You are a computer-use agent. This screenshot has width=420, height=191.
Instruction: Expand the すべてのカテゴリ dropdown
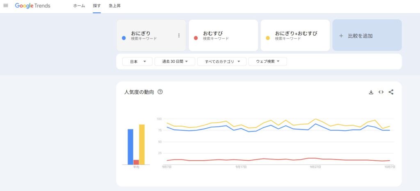pyautogui.click(x=221, y=61)
